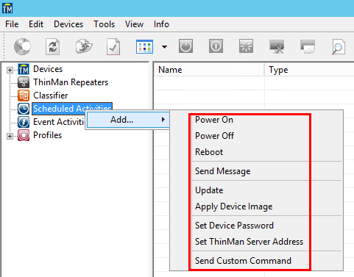Click the Power On toolbar icon
This screenshot has height=277, width=354.
tap(185, 46)
